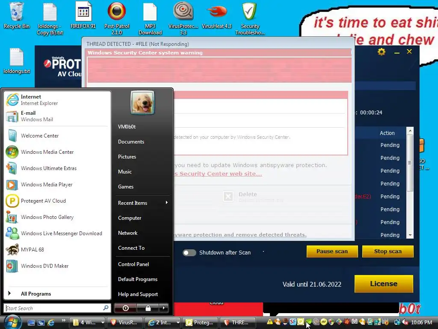Image resolution: width=438 pixels, height=329 pixels.
Task: Open Windows DVD Maker
Action: [x=57, y=266]
